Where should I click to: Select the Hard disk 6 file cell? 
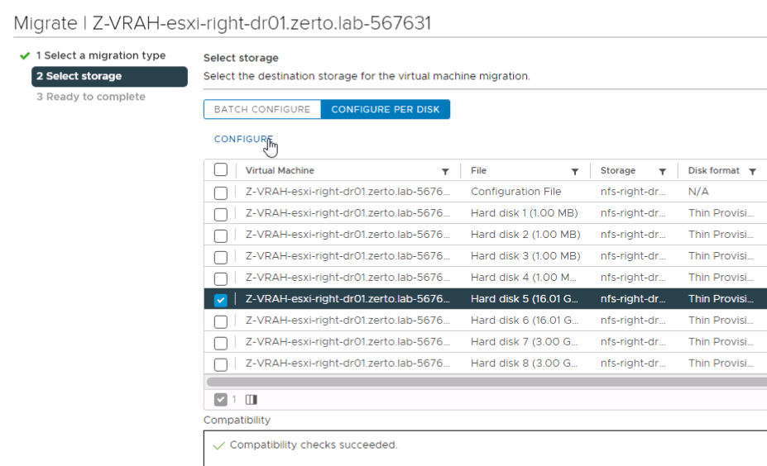[525, 321]
